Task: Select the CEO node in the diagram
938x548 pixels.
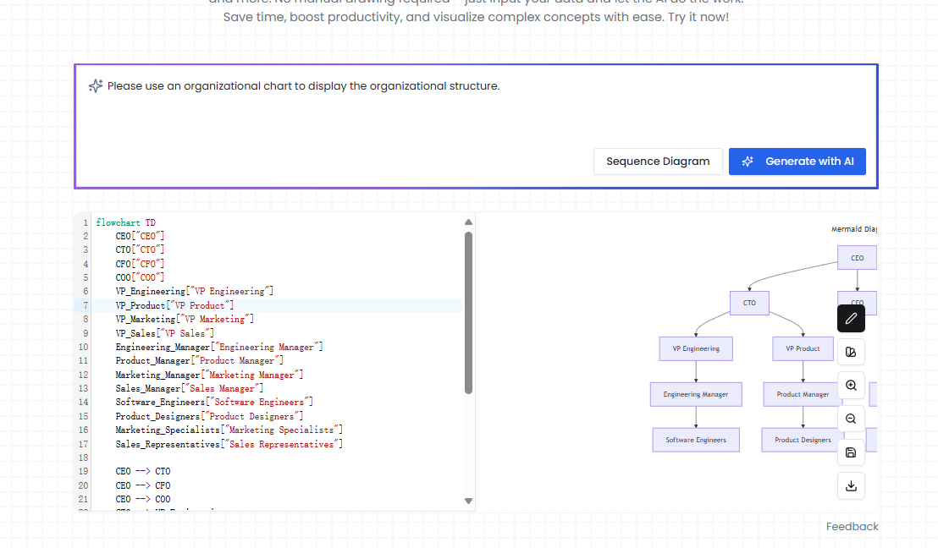Action: (857, 257)
